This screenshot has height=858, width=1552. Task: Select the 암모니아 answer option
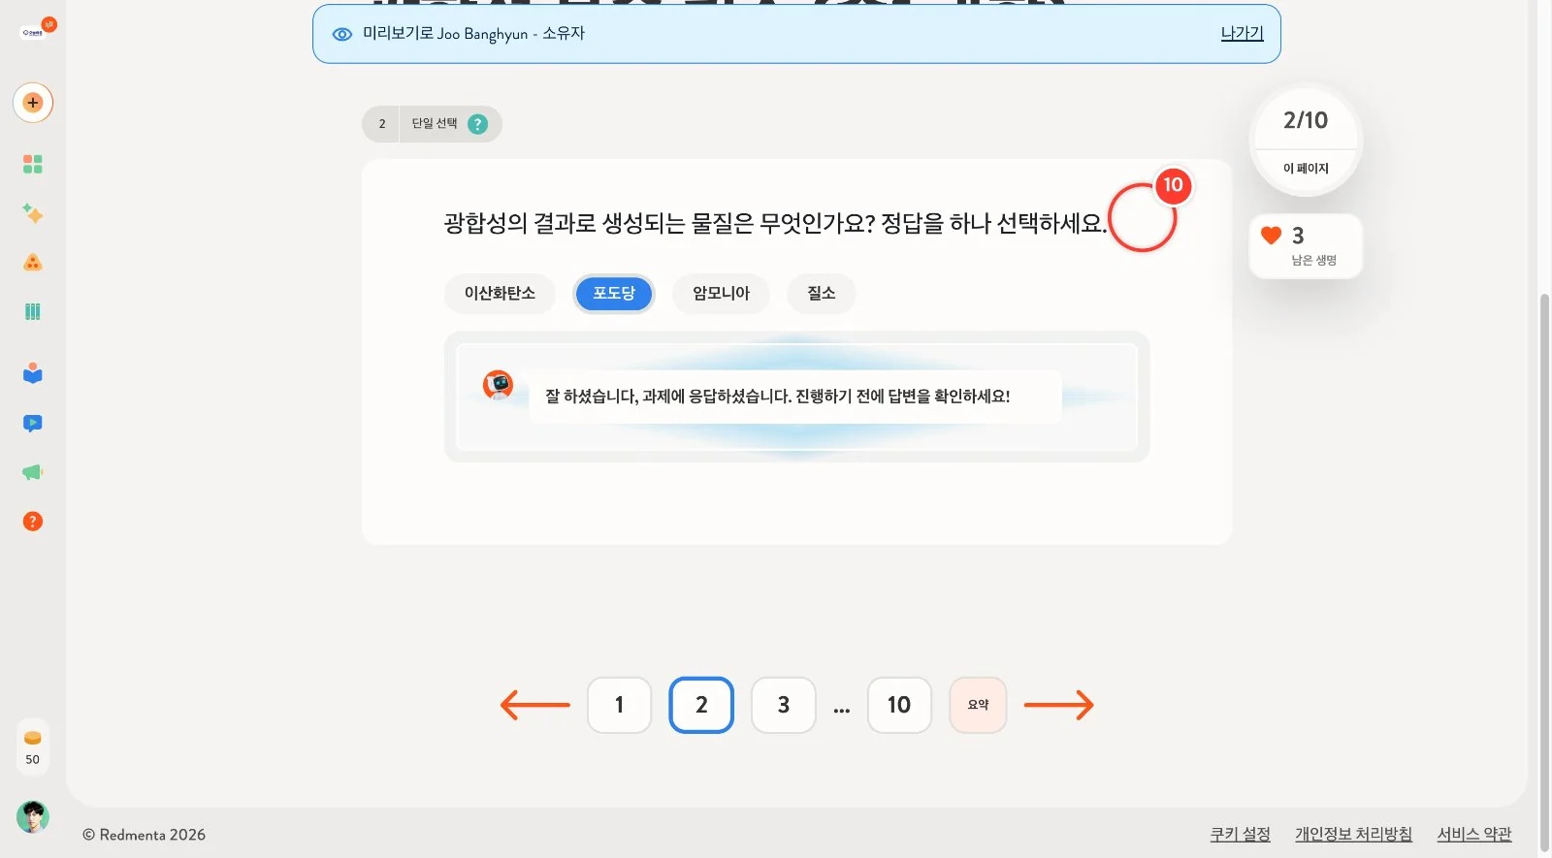[x=721, y=294]
